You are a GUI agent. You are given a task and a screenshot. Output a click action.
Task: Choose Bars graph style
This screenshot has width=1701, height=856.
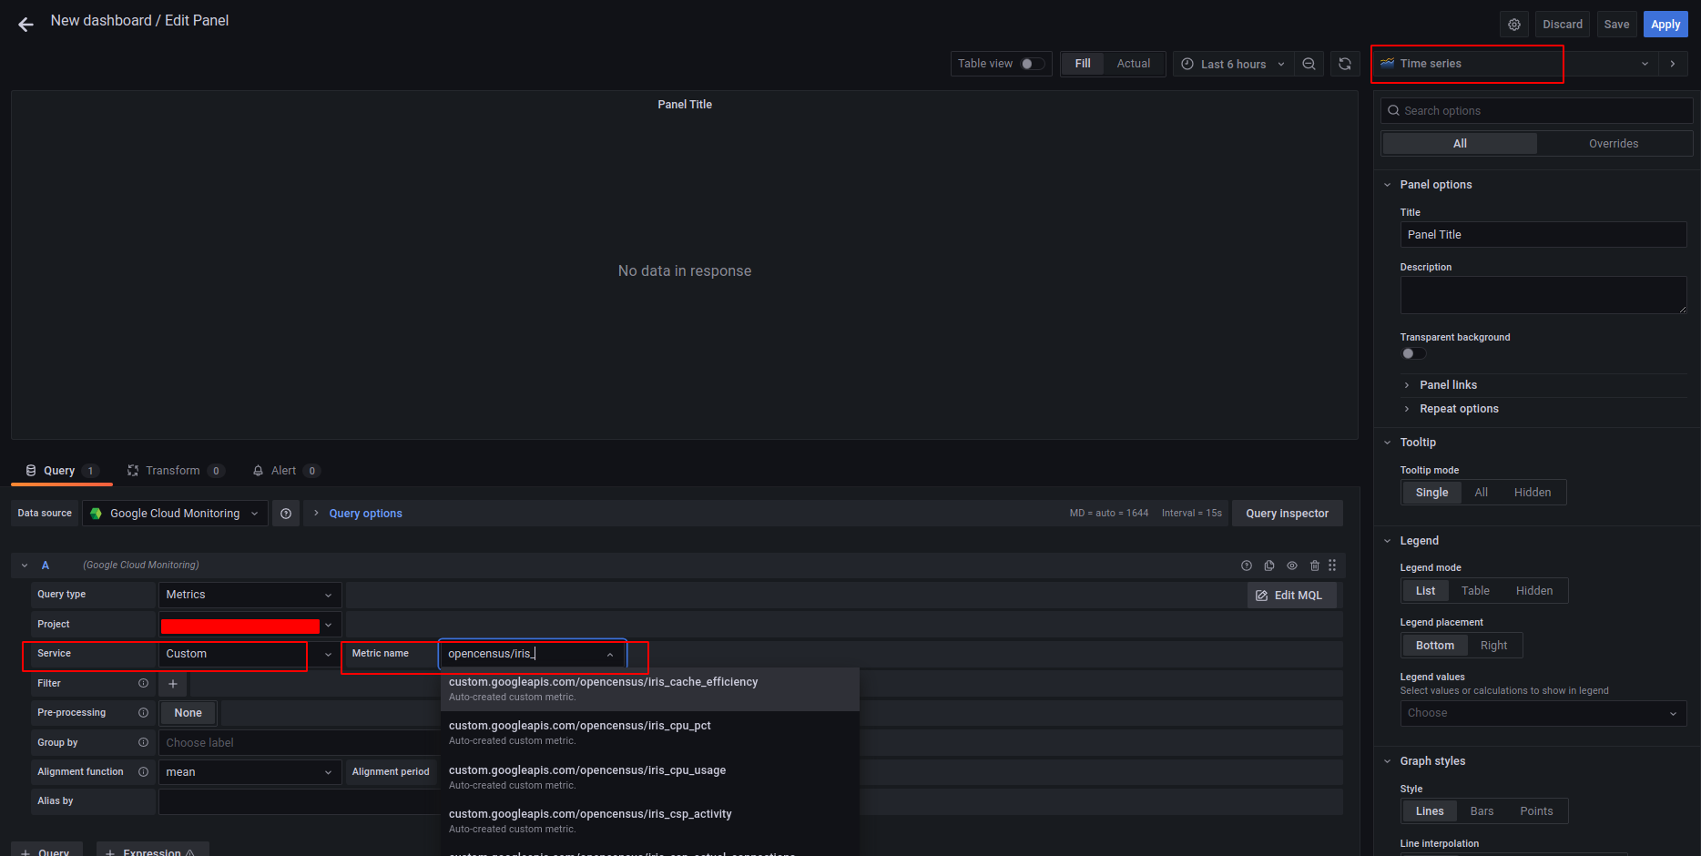[1482, 811]
